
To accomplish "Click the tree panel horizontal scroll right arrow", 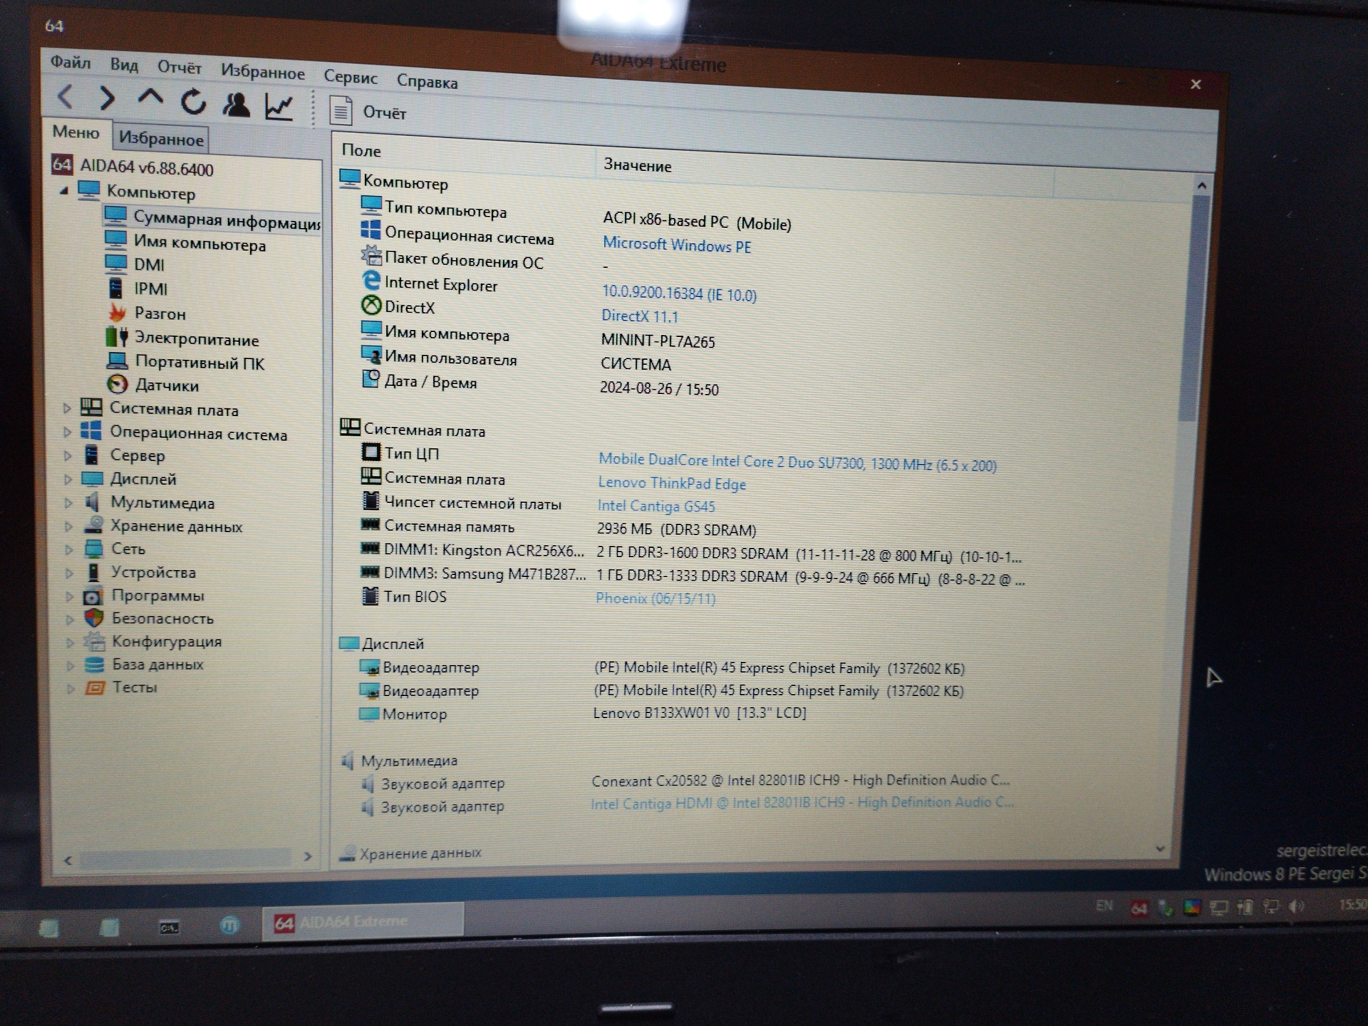I will (308, 856).
